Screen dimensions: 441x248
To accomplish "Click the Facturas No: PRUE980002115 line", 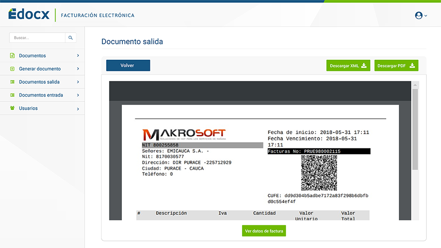I will point(319,151).
